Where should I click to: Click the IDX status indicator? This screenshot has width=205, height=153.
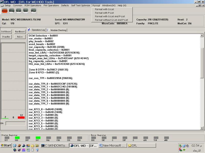(69, 138)
